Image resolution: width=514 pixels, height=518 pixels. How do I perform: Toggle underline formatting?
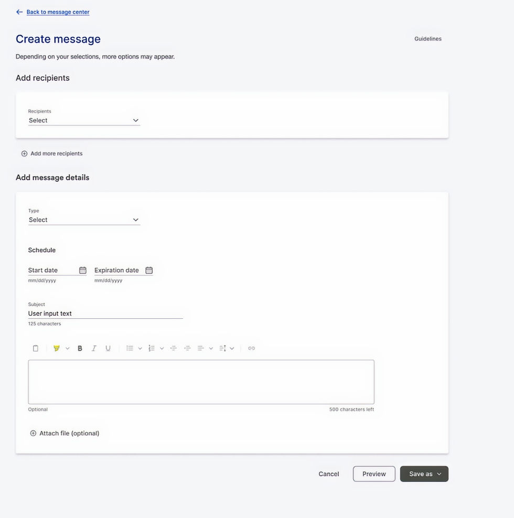tap(108, 348)
